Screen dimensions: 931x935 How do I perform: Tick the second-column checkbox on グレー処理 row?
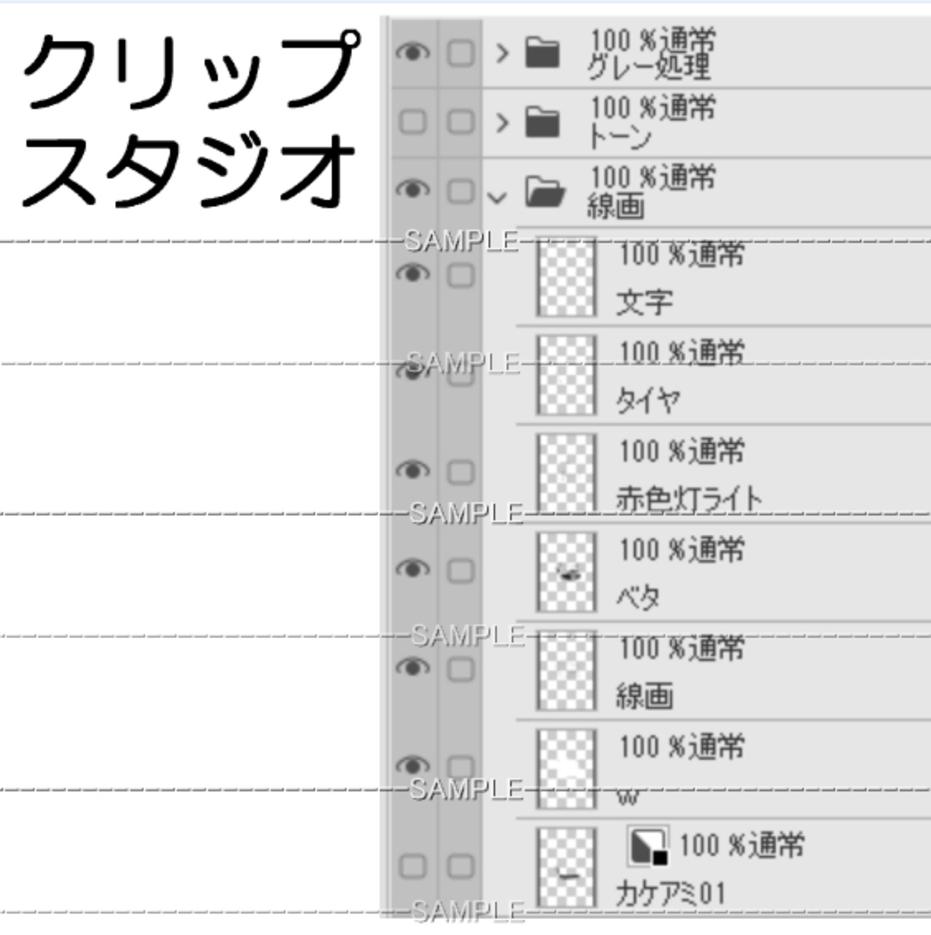[460, 53]
